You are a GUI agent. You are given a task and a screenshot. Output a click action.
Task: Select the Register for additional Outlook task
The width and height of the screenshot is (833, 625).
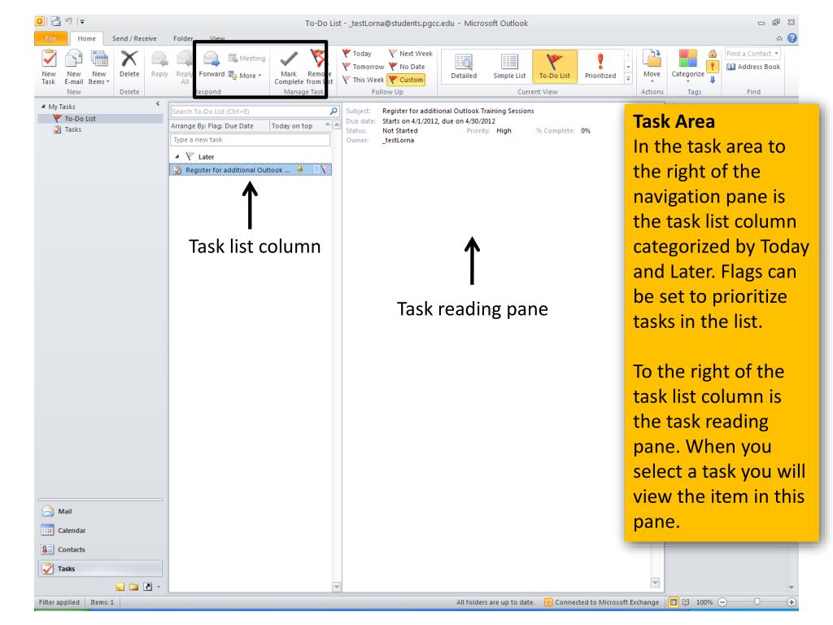point(251,170)
